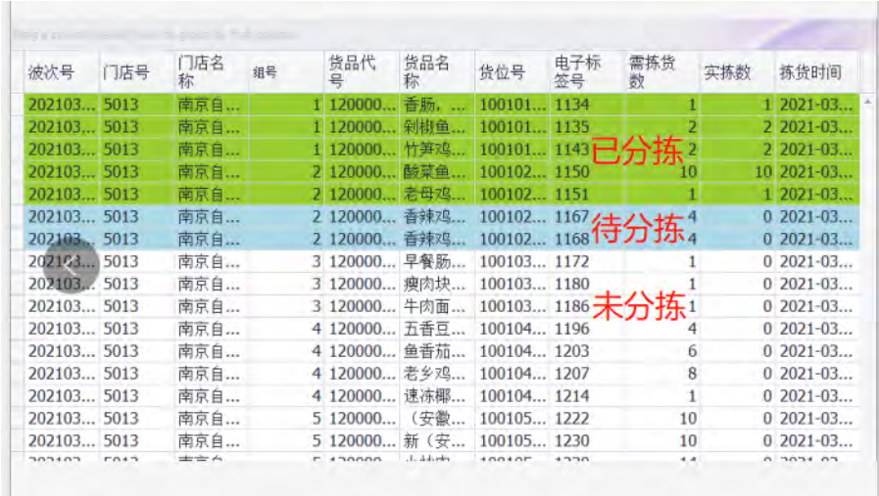Select blue row with tag 1167
879x496 pixels.
pyautogui.click(x=441, y=216)
